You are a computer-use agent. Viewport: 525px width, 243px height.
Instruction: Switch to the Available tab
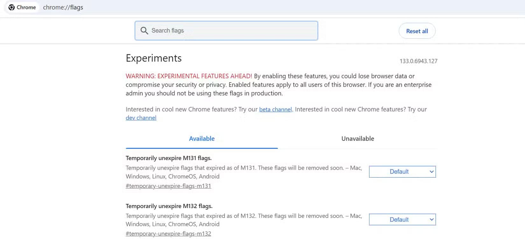[202, 138]
